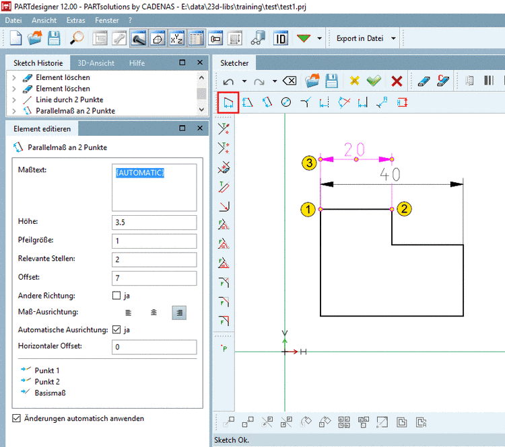Select Punkt 1 reference entry
This screenshot has width=505, height=447.
click(x=40, y=370)
